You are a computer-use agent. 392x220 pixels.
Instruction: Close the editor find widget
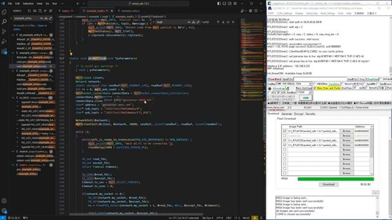click(233, 22)
